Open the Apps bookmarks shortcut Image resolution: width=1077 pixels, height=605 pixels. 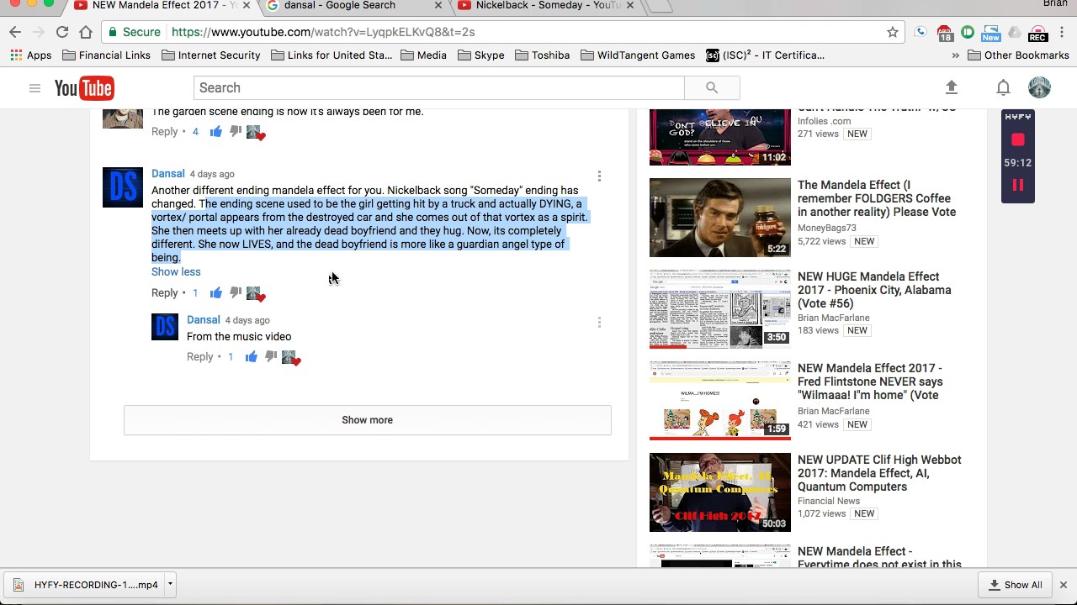pyautogui.click(x=30, y=55)
